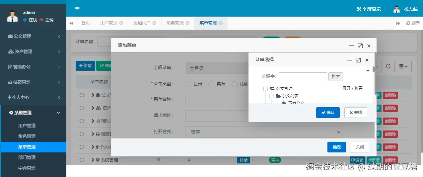Select 菜单管理 in the sidebar submenu
Screen dimensions: 423x177
point(33,147)
